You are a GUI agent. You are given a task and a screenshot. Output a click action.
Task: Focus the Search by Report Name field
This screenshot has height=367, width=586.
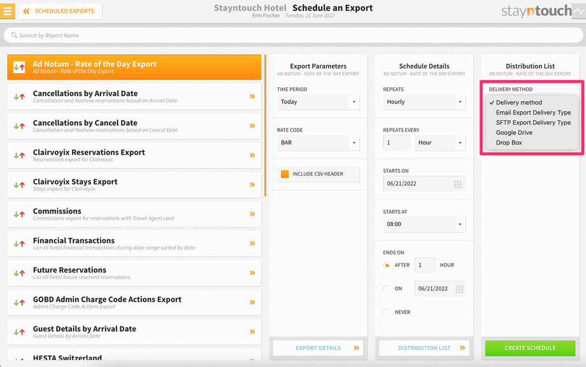point(293,35)
